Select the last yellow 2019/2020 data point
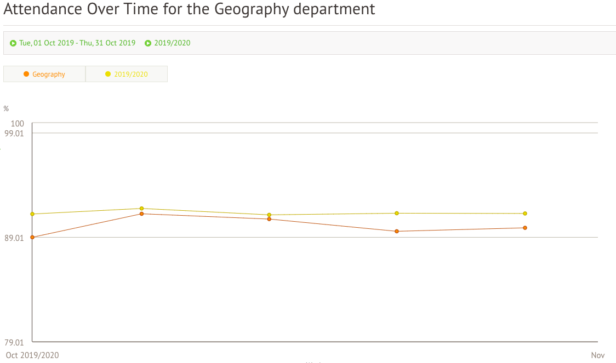Screen dimensions: 616x363 (525, 214)
